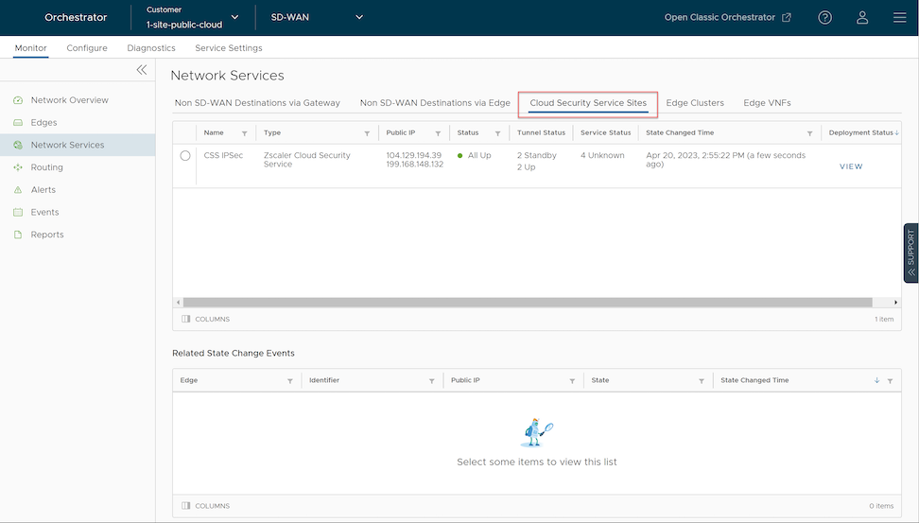Click filter icon in Tunnel Status column
Screen dimensions: 919x523
click(x=570, y=133)
